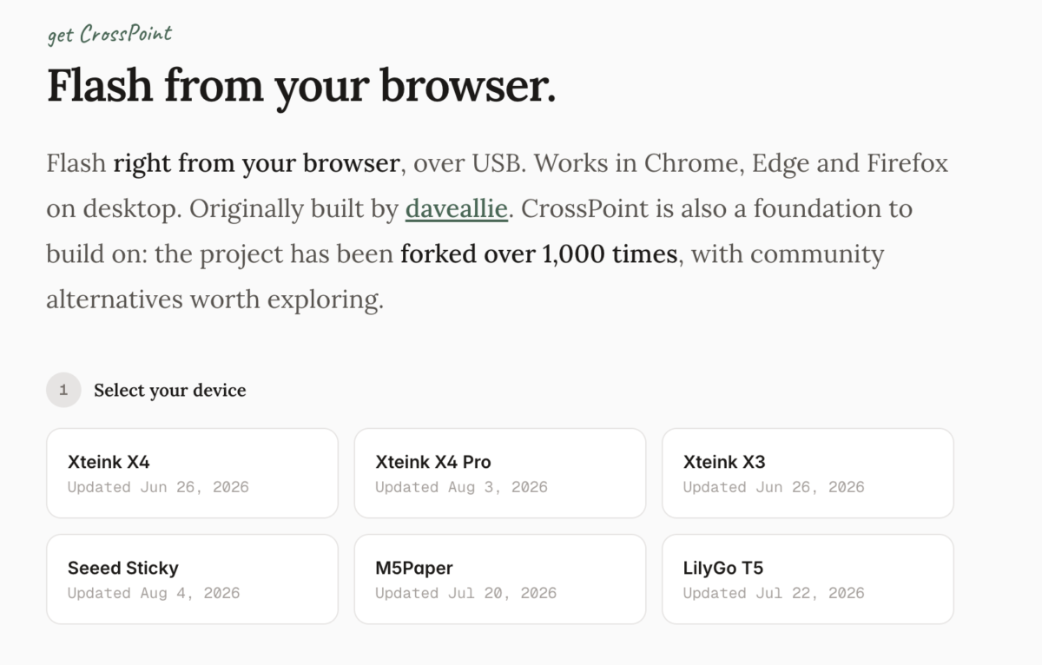
Task: Select the Seeed Sticky device option
Action: pyautogui.click(x=192, y=579)
